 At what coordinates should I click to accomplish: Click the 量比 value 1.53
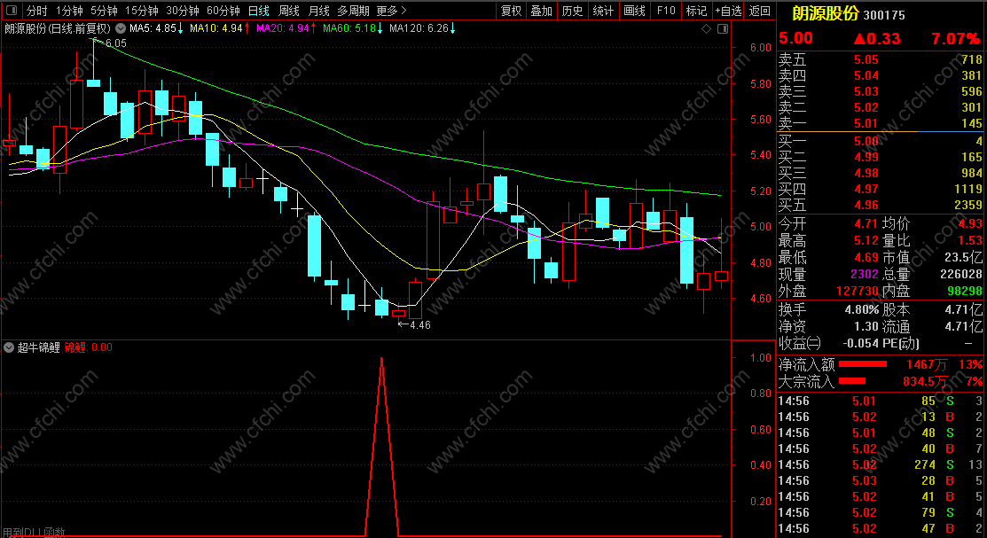969,240
